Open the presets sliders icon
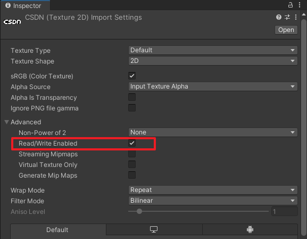Image resolution: width=307 pixels, height=239 pixels. (x=287, y=17)
